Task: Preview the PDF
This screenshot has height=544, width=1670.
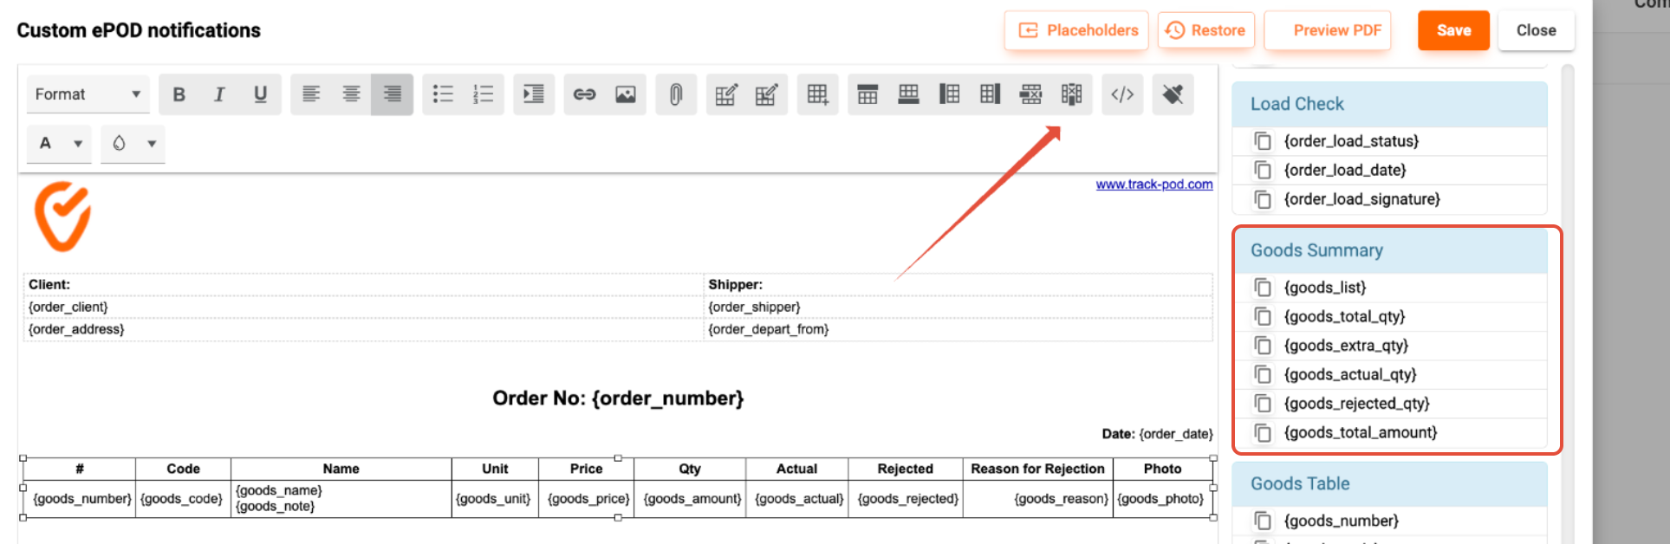Action: click(1328, 30)
